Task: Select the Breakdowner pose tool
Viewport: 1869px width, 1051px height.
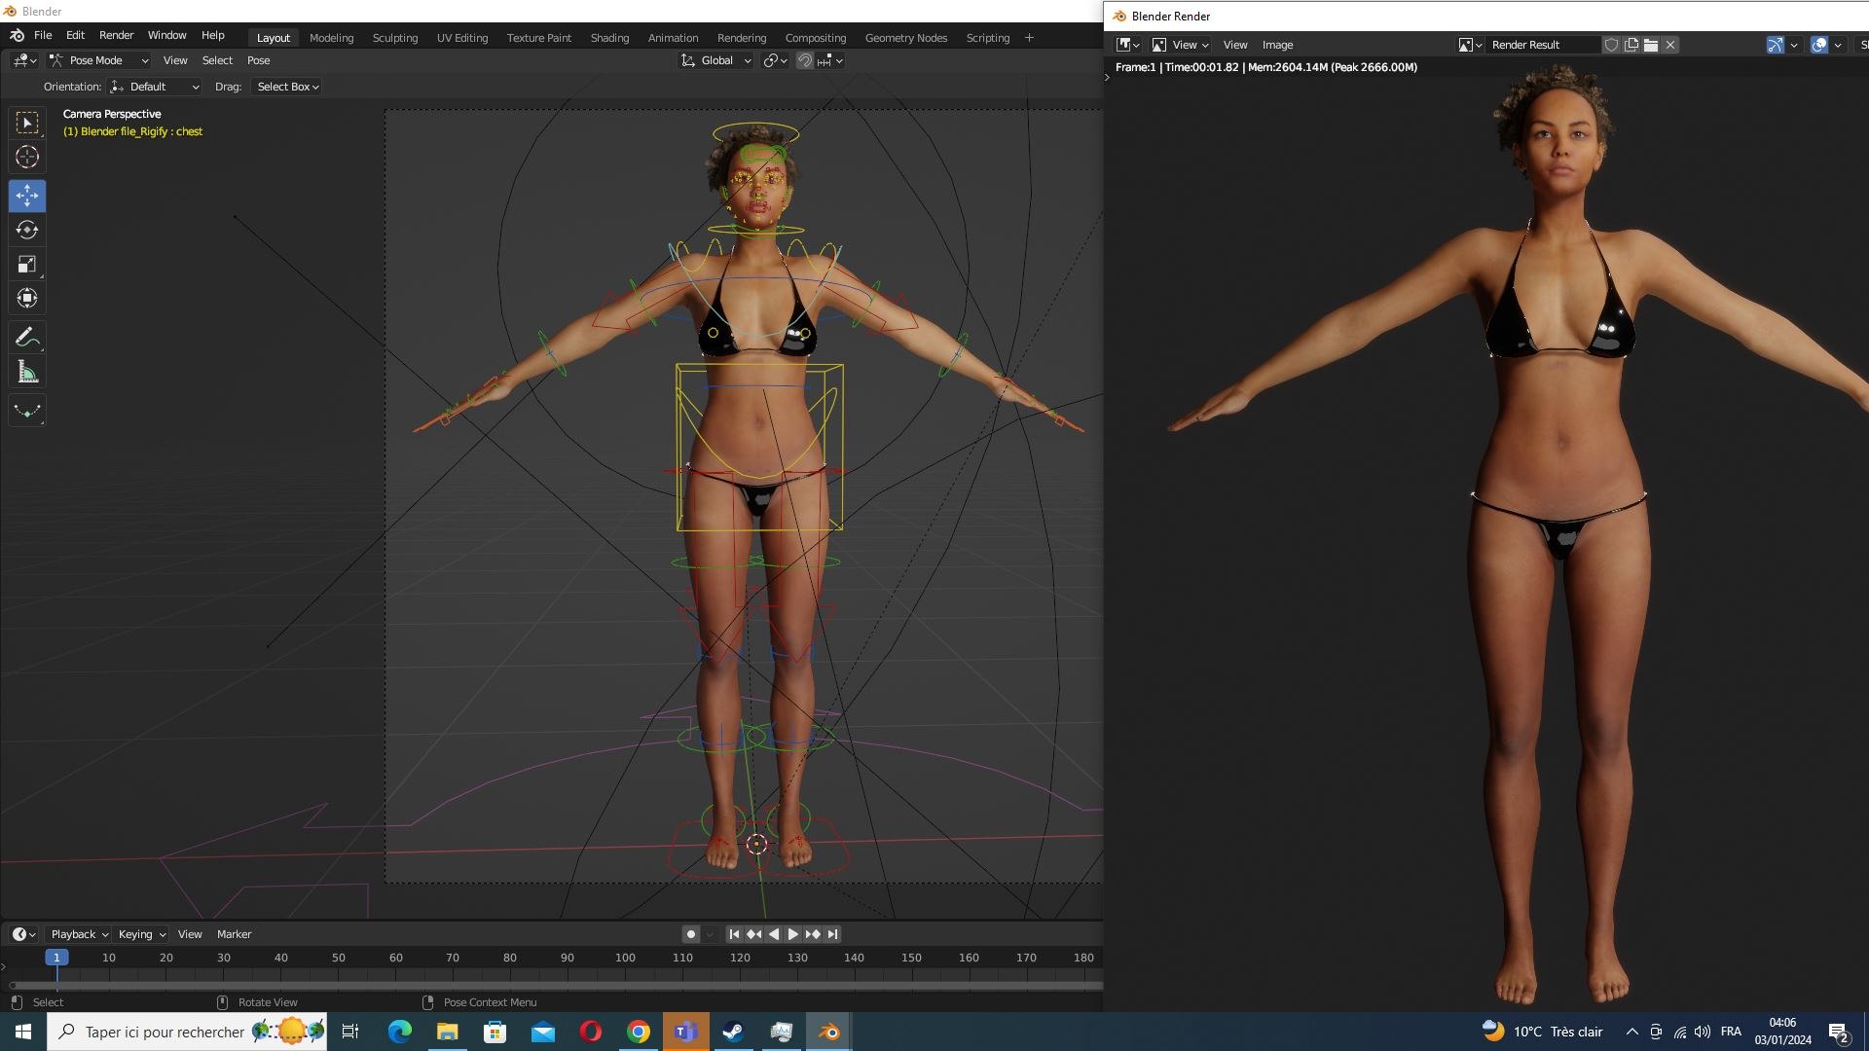Action: (x=27, y=411)
